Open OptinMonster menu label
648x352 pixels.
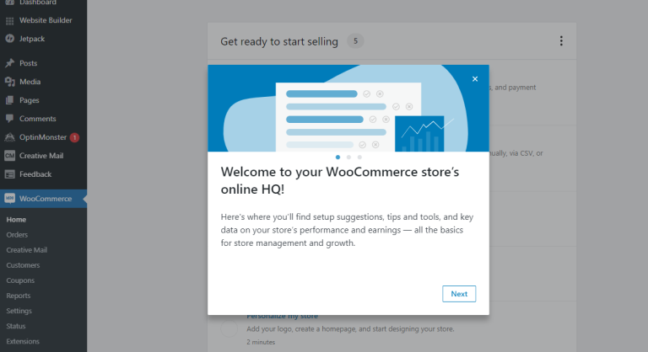point(42,137)
